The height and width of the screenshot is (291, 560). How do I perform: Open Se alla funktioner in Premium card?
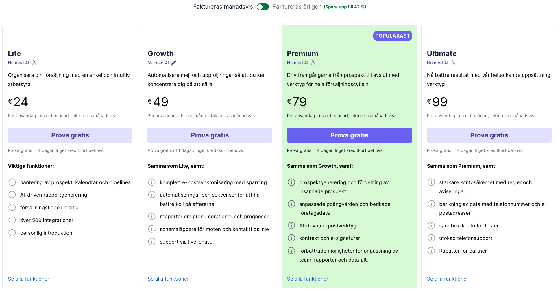tap(307, 279)
